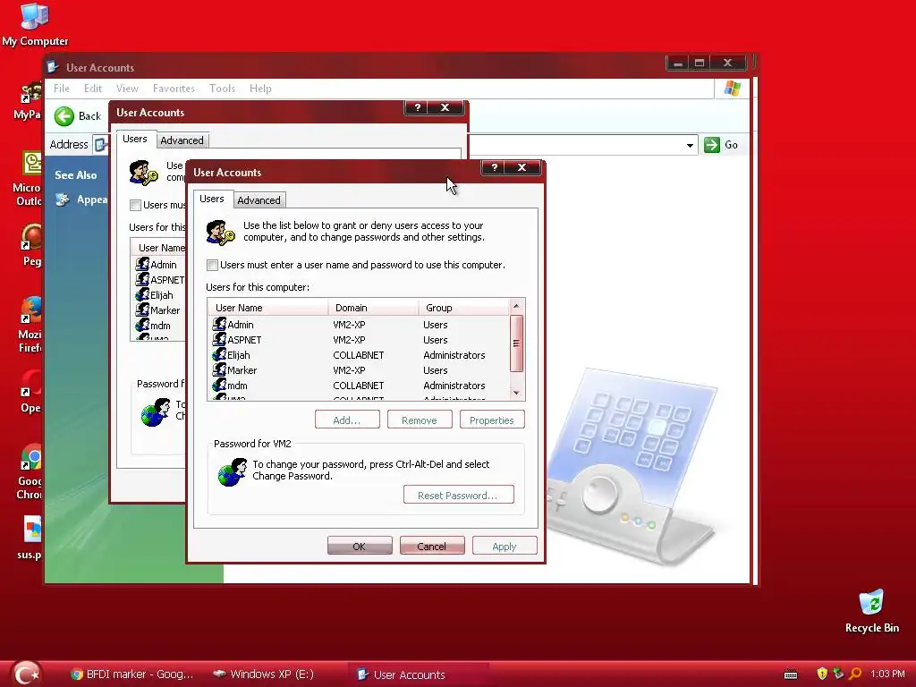
Task: Toggle 'Users must enter a user name' checkbox
Action: 212,265
